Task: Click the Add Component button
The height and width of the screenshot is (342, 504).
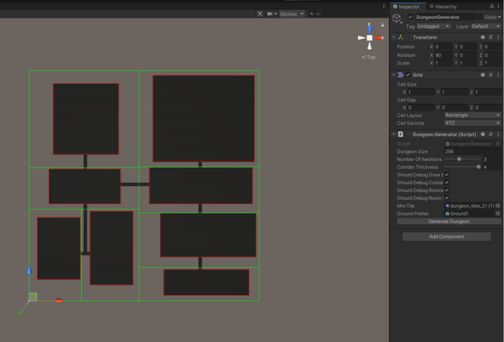Action: (x=446, y=236)
